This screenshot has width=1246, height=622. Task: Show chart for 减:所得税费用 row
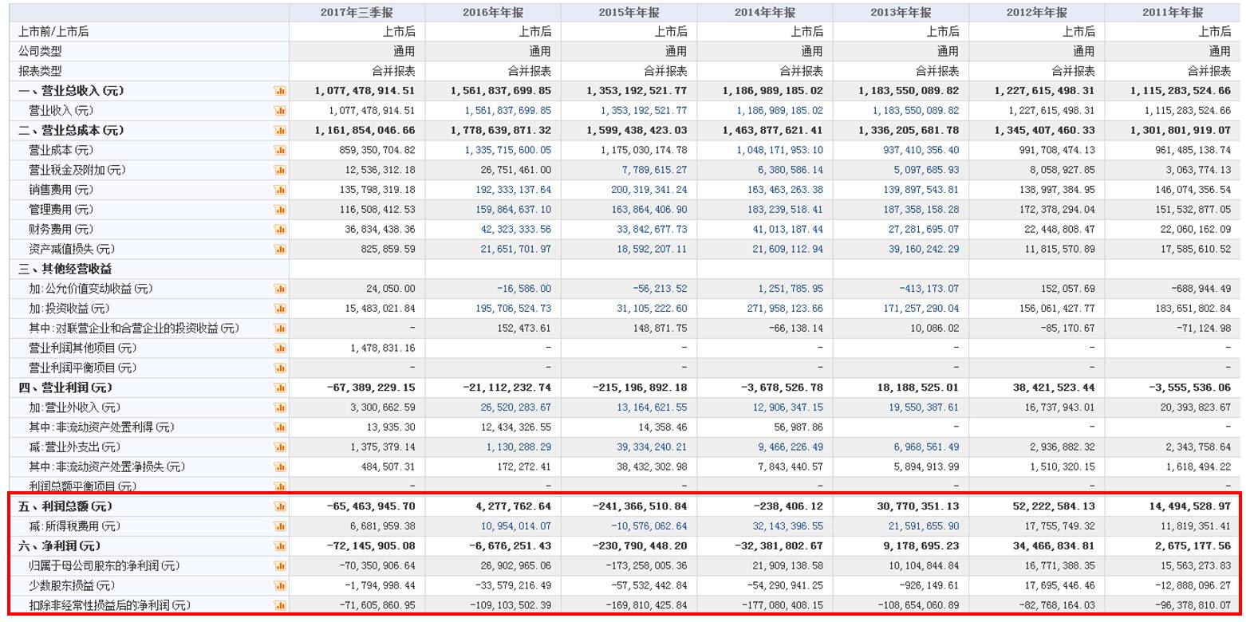click(x=280, y=526)
